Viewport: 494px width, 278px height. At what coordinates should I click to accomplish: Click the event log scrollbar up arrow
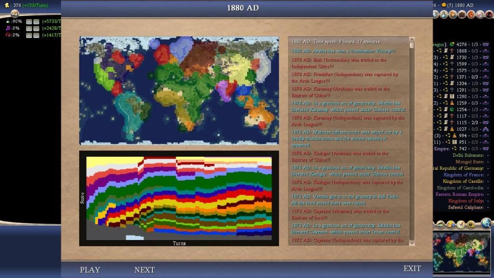tap(412, 39)
